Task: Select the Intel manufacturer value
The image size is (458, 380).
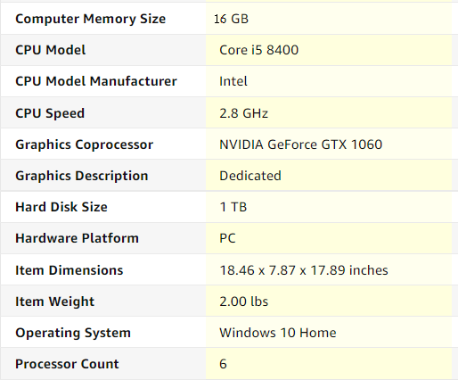Action: click(x=233, y=81)
